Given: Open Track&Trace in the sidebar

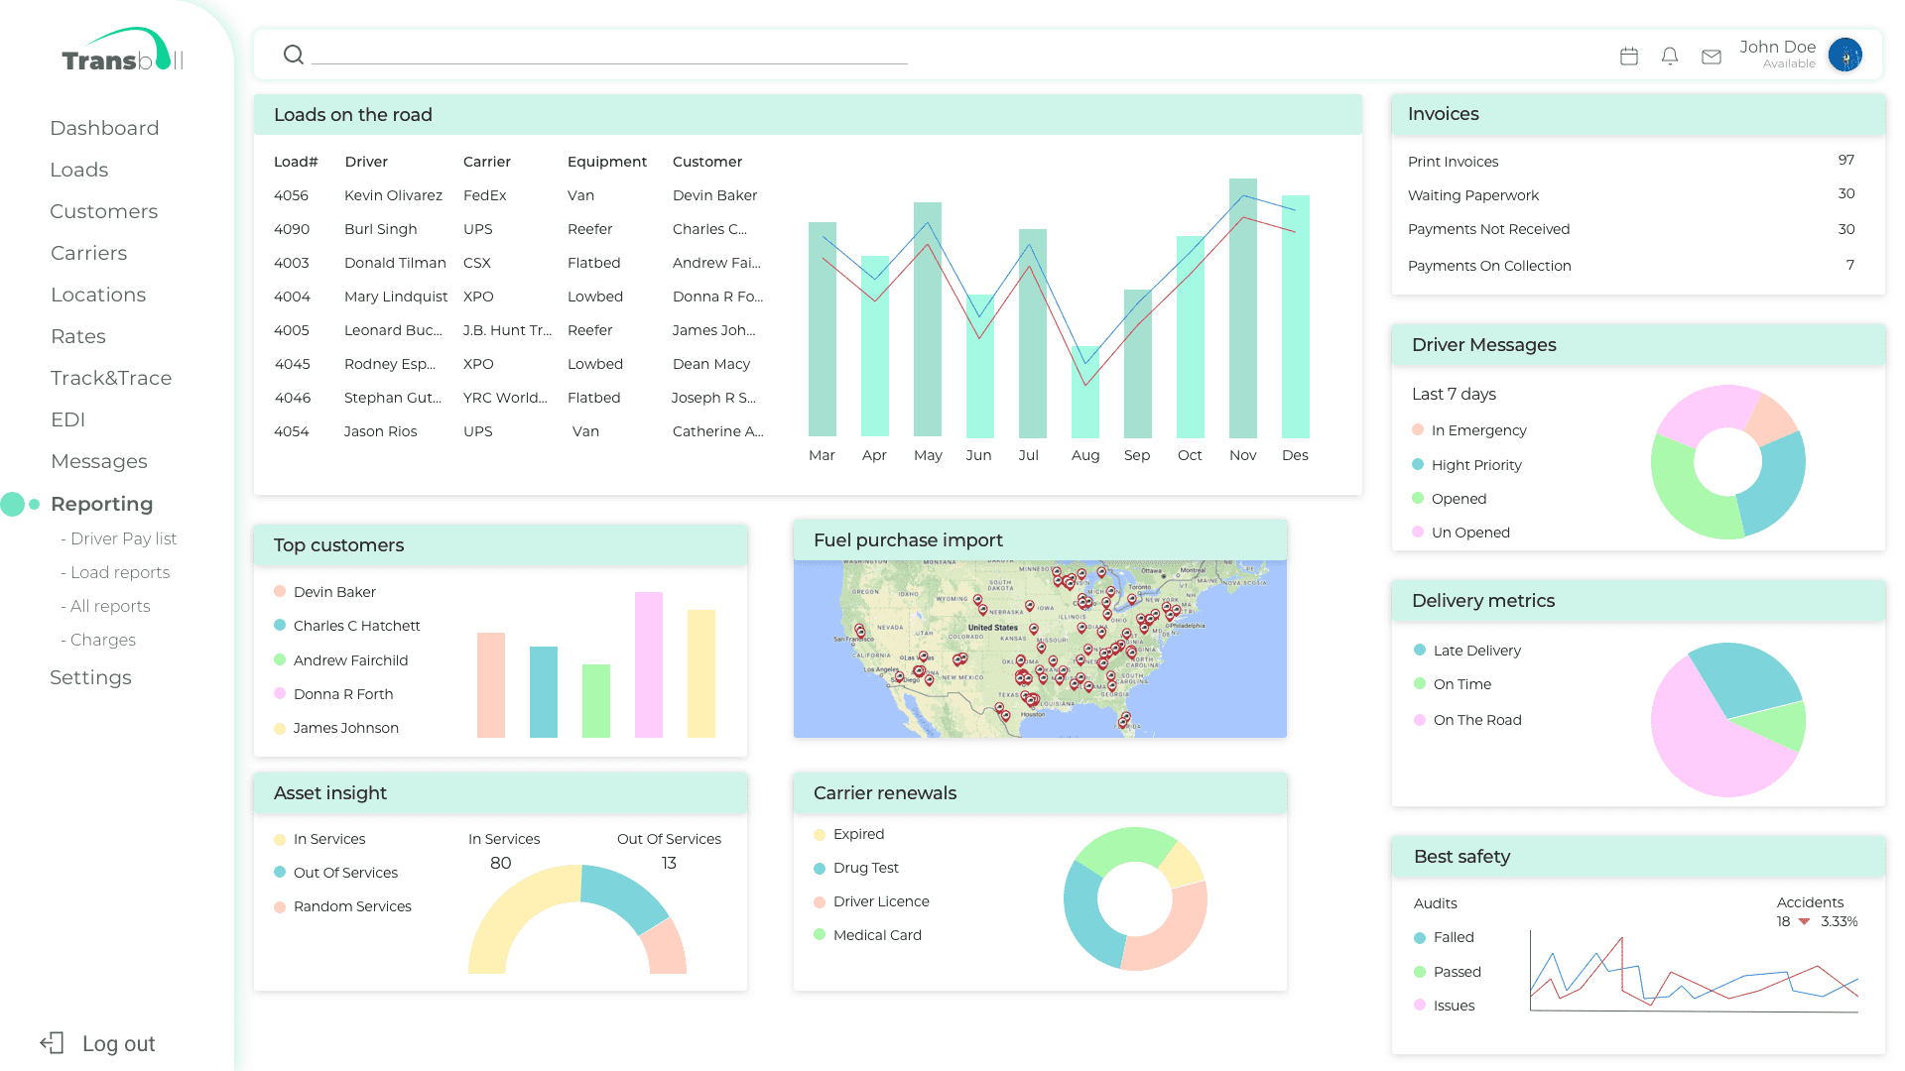Looking at the screenshot, I should point(111,378).
